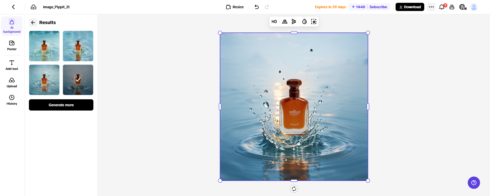
Task: Select the bottom-left result thumbnail
Action: [x=44, y=80]
